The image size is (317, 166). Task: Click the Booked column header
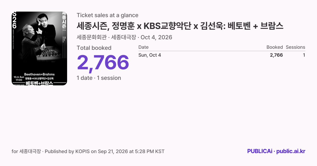tap(274, 47)
